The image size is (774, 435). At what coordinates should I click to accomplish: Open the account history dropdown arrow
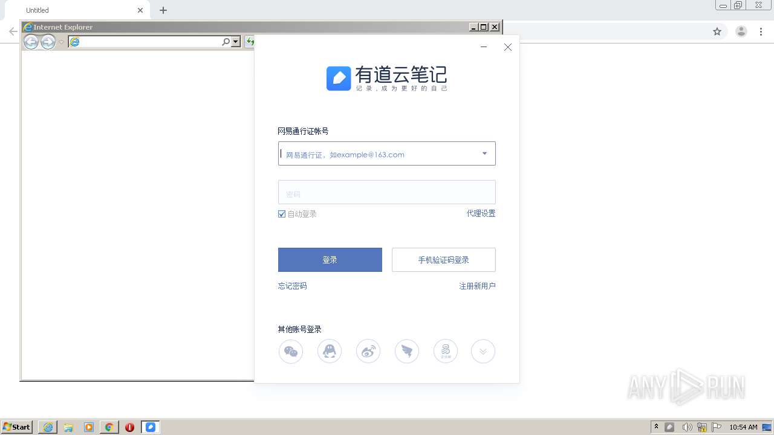coord(484,153)
